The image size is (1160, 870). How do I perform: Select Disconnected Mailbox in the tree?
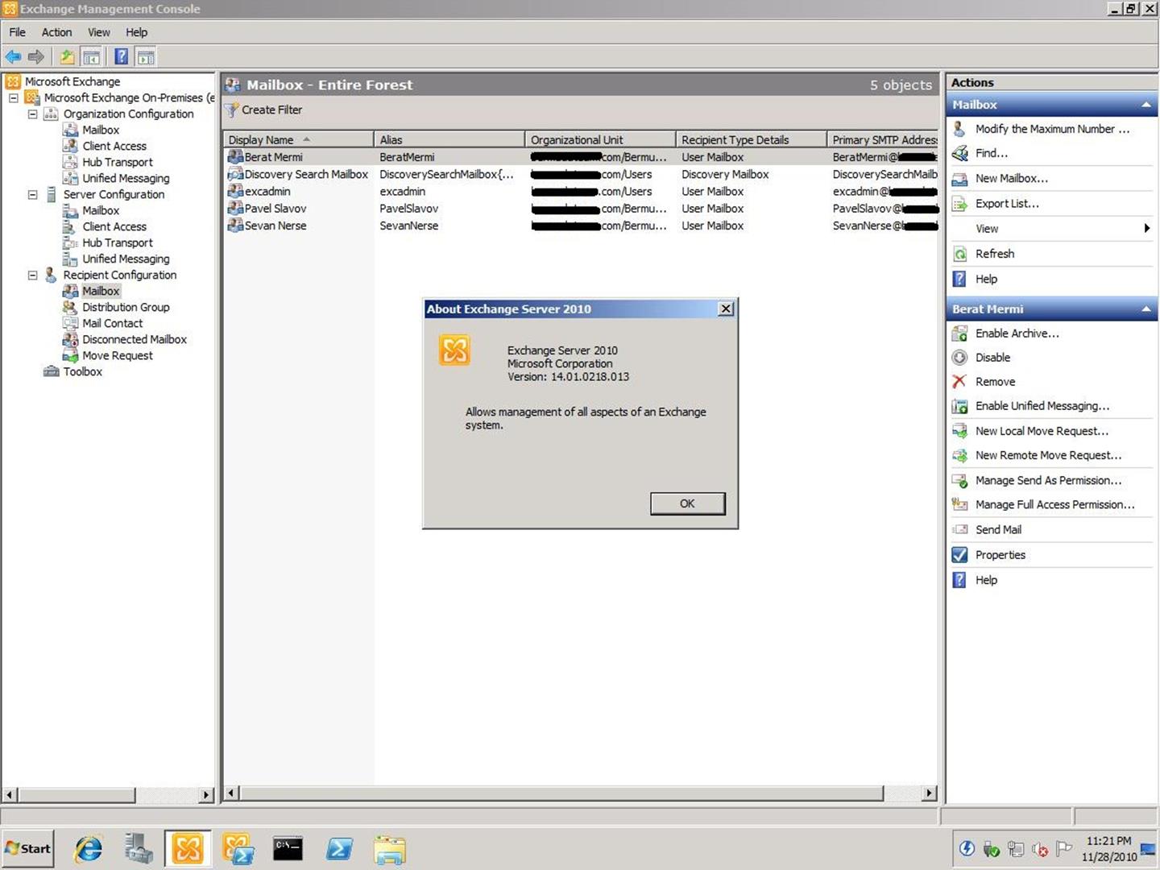pyautogui.click(x=134, y=339)
